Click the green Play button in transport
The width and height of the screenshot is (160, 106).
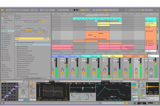[72, 10]
